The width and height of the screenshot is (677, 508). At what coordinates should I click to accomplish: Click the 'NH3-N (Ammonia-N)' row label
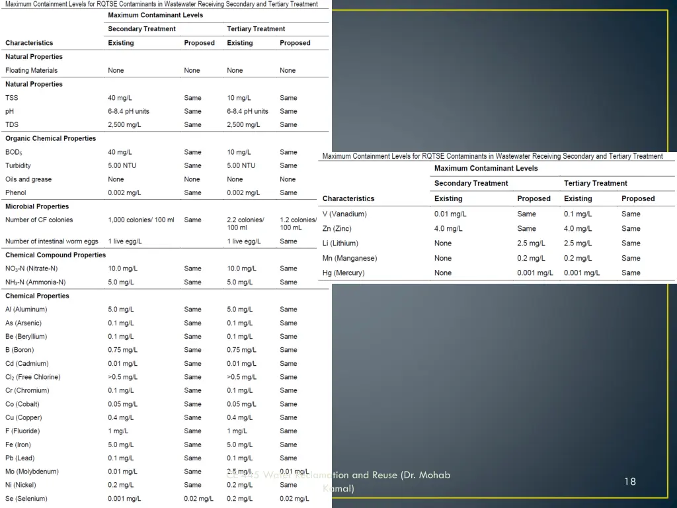click(x=36, y=282)
